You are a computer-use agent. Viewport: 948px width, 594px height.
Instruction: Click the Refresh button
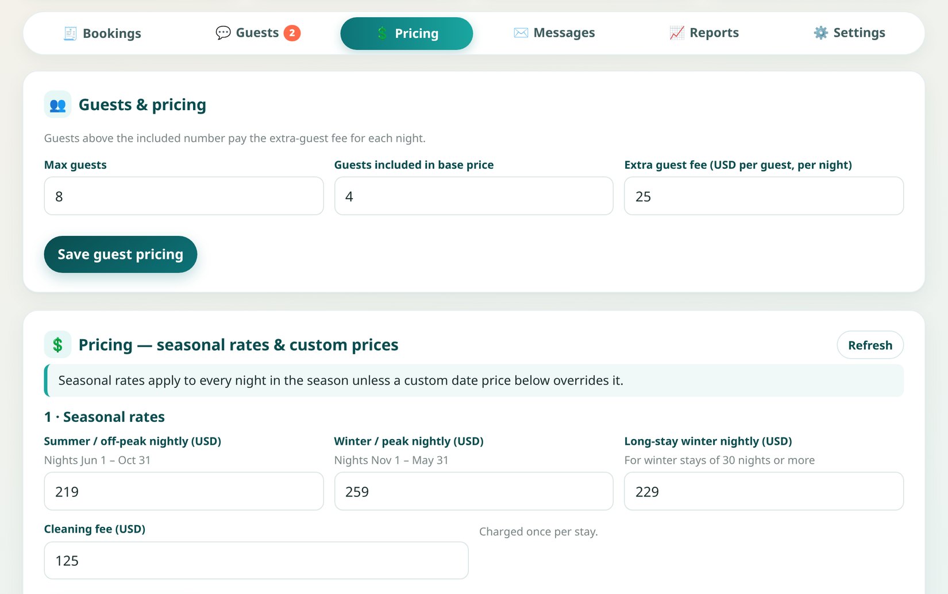click(870, 345)
